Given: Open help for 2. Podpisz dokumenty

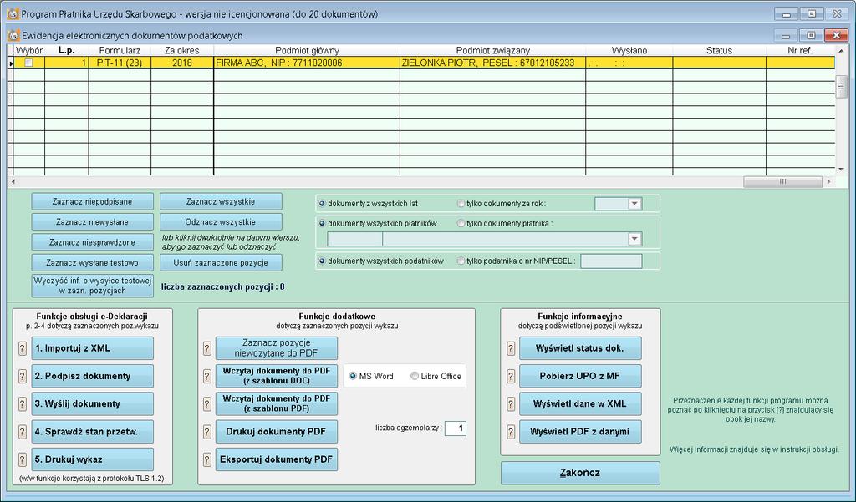Looking at the screenshot, I should pyautogui.click(x=23, y=376).
